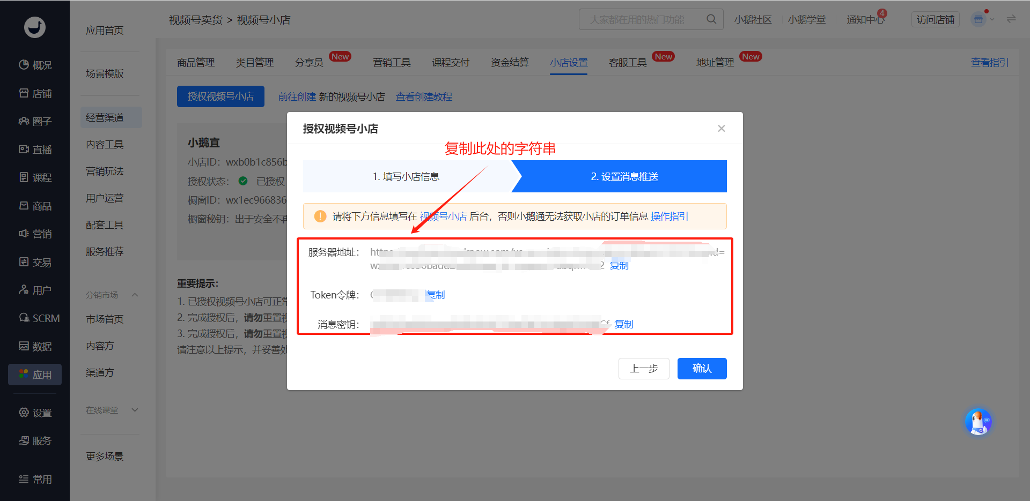1030x501 pixels.
Task: Open 常用 in the sidebar
Action: 35,479
